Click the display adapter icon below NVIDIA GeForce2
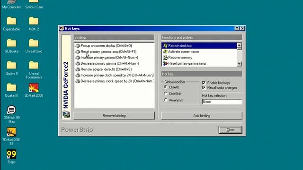This screenshot has width=303, height=170. 66,114
